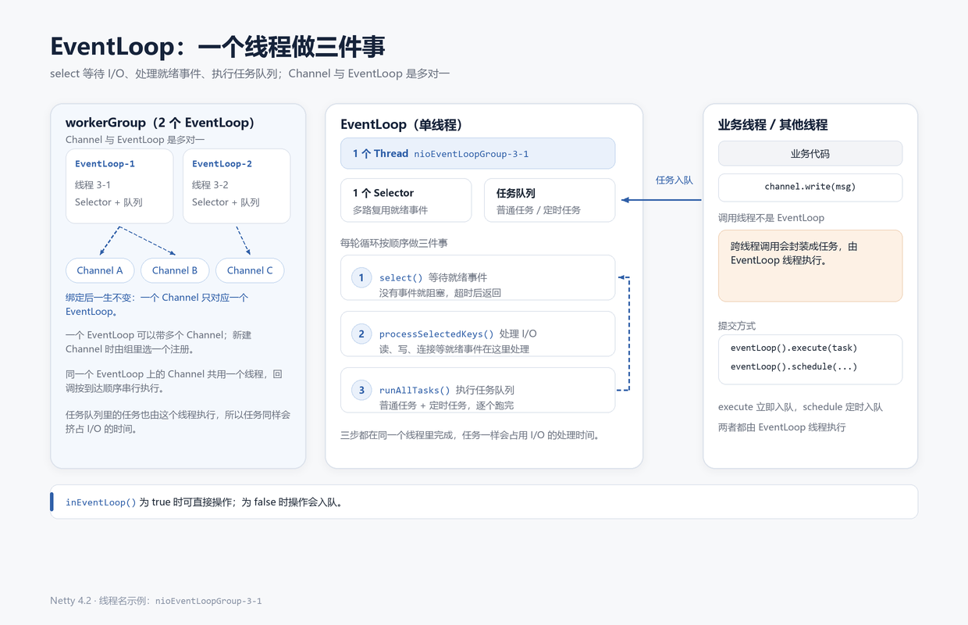968x625 pixels.
Task: Click the '两者都由 EventLoop 线程执行' text
Action: pos(781,427)
